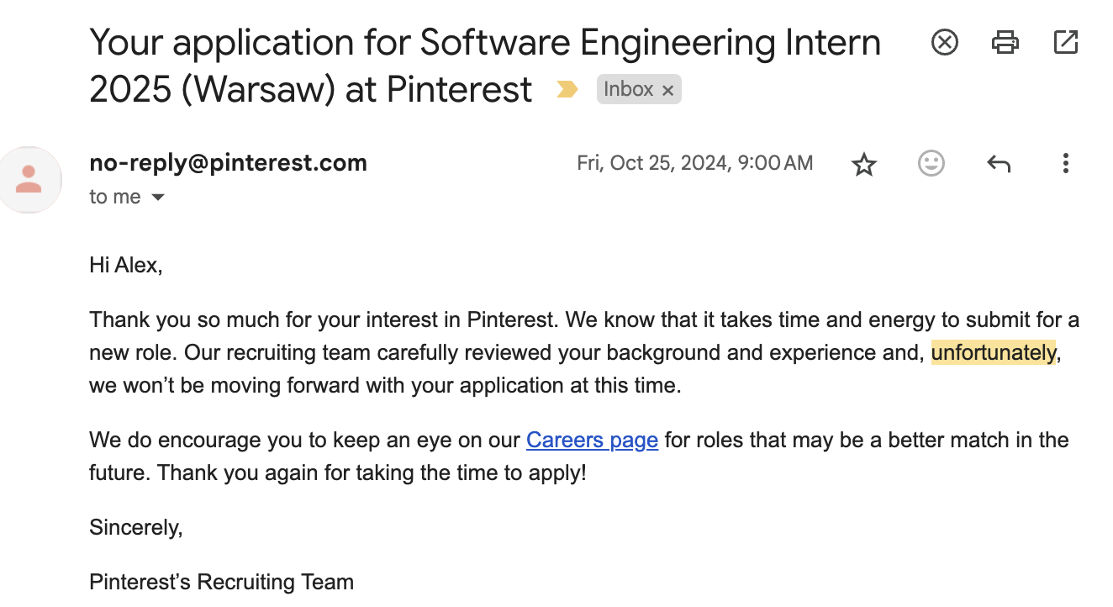Remove the Inbox label with its X
The height and width of the screenshot is (607, 1113).
click(x=668, y=91)
